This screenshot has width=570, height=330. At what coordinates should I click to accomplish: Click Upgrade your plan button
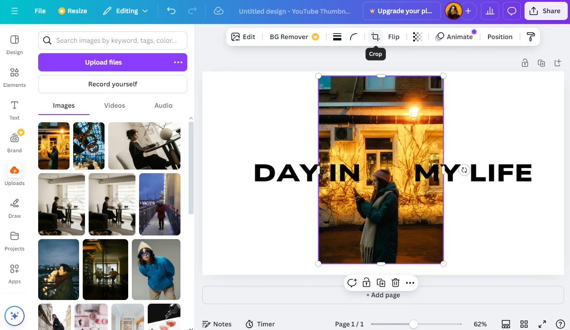[x=401, y=11]
